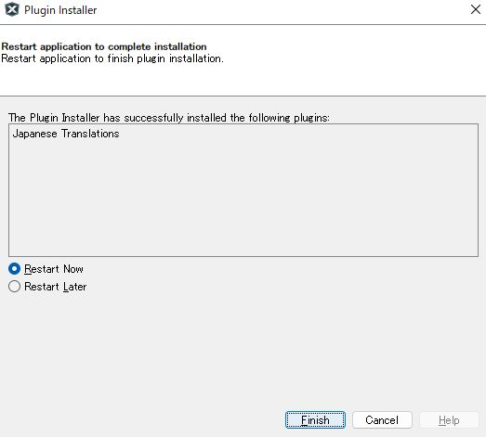Click the Plugin Installer icon in title bar
Image resolution: width=486 pixels, height=437 pixels.
(x=12, y=9)
